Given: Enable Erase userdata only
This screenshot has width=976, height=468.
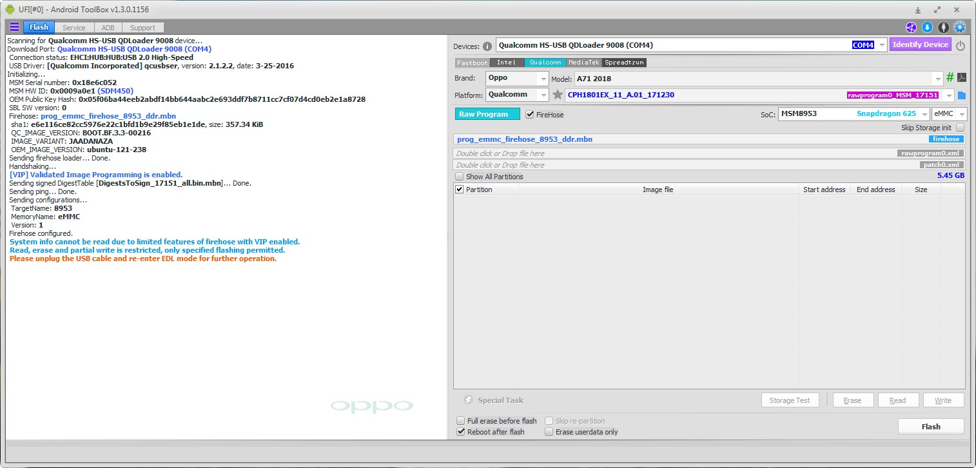Looking at the screenshot, I should (549, 432).
